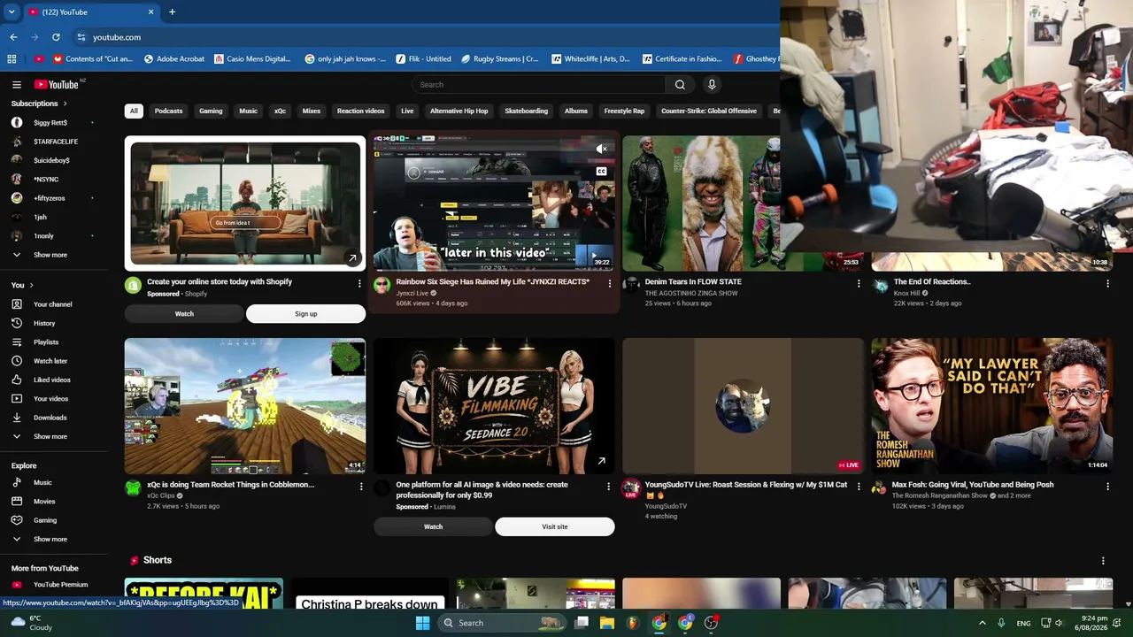1133x637 pixels.
Task: Show more items below Downloads
Action: 50,436
